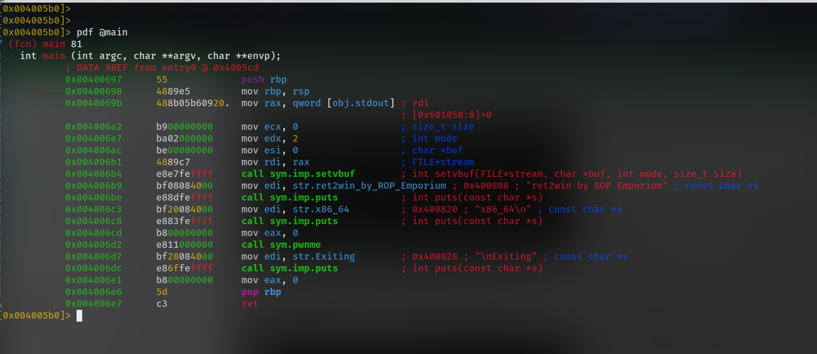Click address 0x004006c3
This screenshot has height=354, width=817.
pyautogui.click(x=94, y=209)
